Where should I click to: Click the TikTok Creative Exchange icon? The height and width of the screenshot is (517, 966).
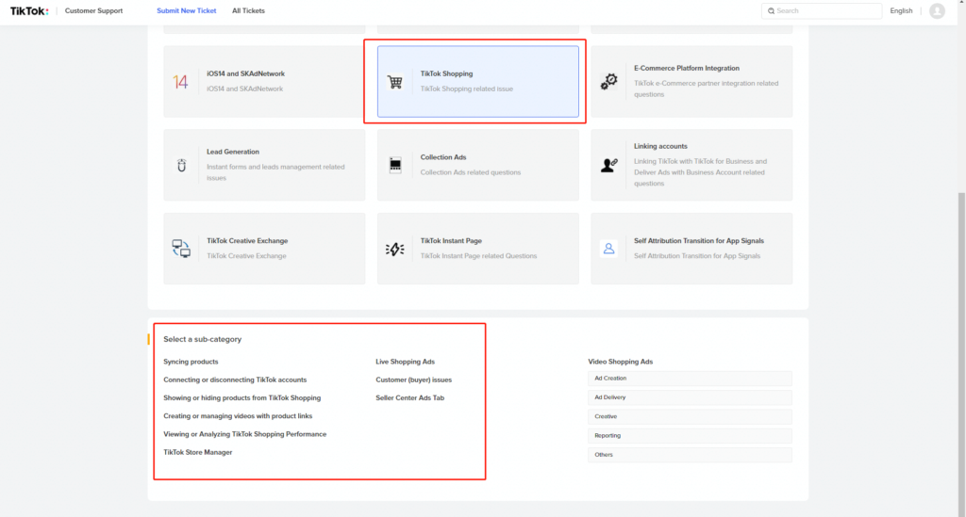(x=181, y=249)
